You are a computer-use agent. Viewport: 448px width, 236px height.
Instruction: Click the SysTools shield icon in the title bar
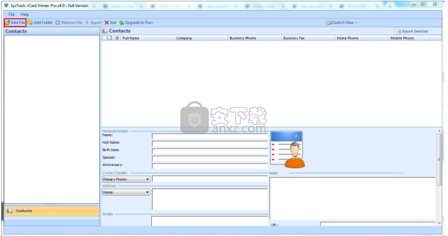(6, 5)
